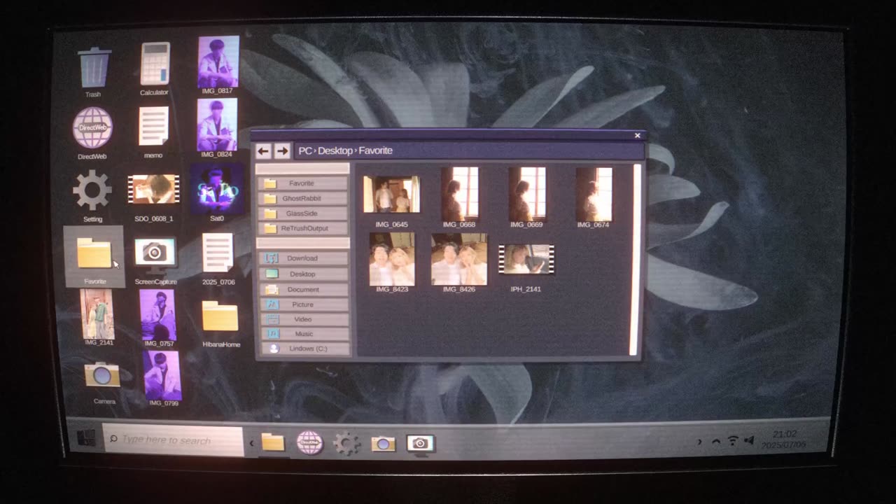896x504 pixels.
Task: Click Desktop in the address breadcrumb
Action: coord(335,150)
